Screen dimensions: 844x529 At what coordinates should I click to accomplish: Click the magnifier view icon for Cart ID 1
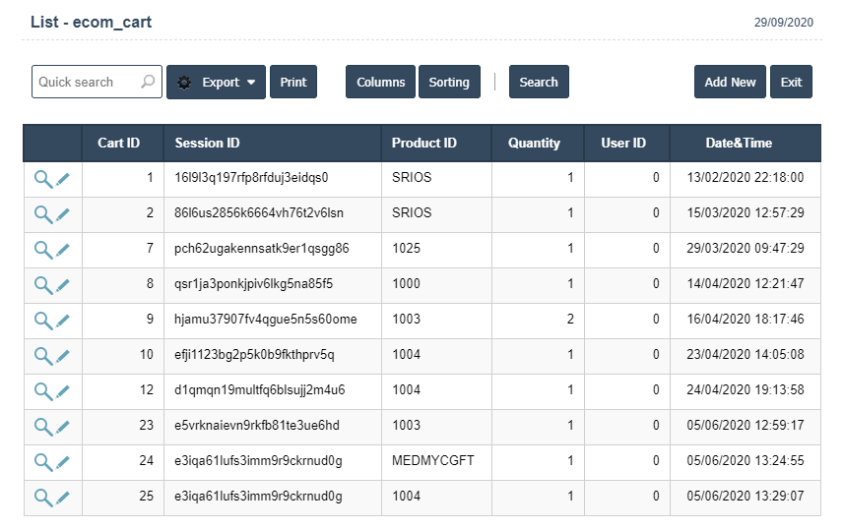pyautogui.click(x=42, y=179)
